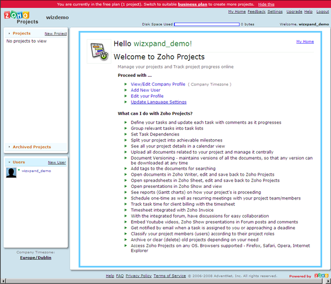Open Upgrade in top navigation
The height and width of the screenshot is (284, 331).
pos(294,12)
